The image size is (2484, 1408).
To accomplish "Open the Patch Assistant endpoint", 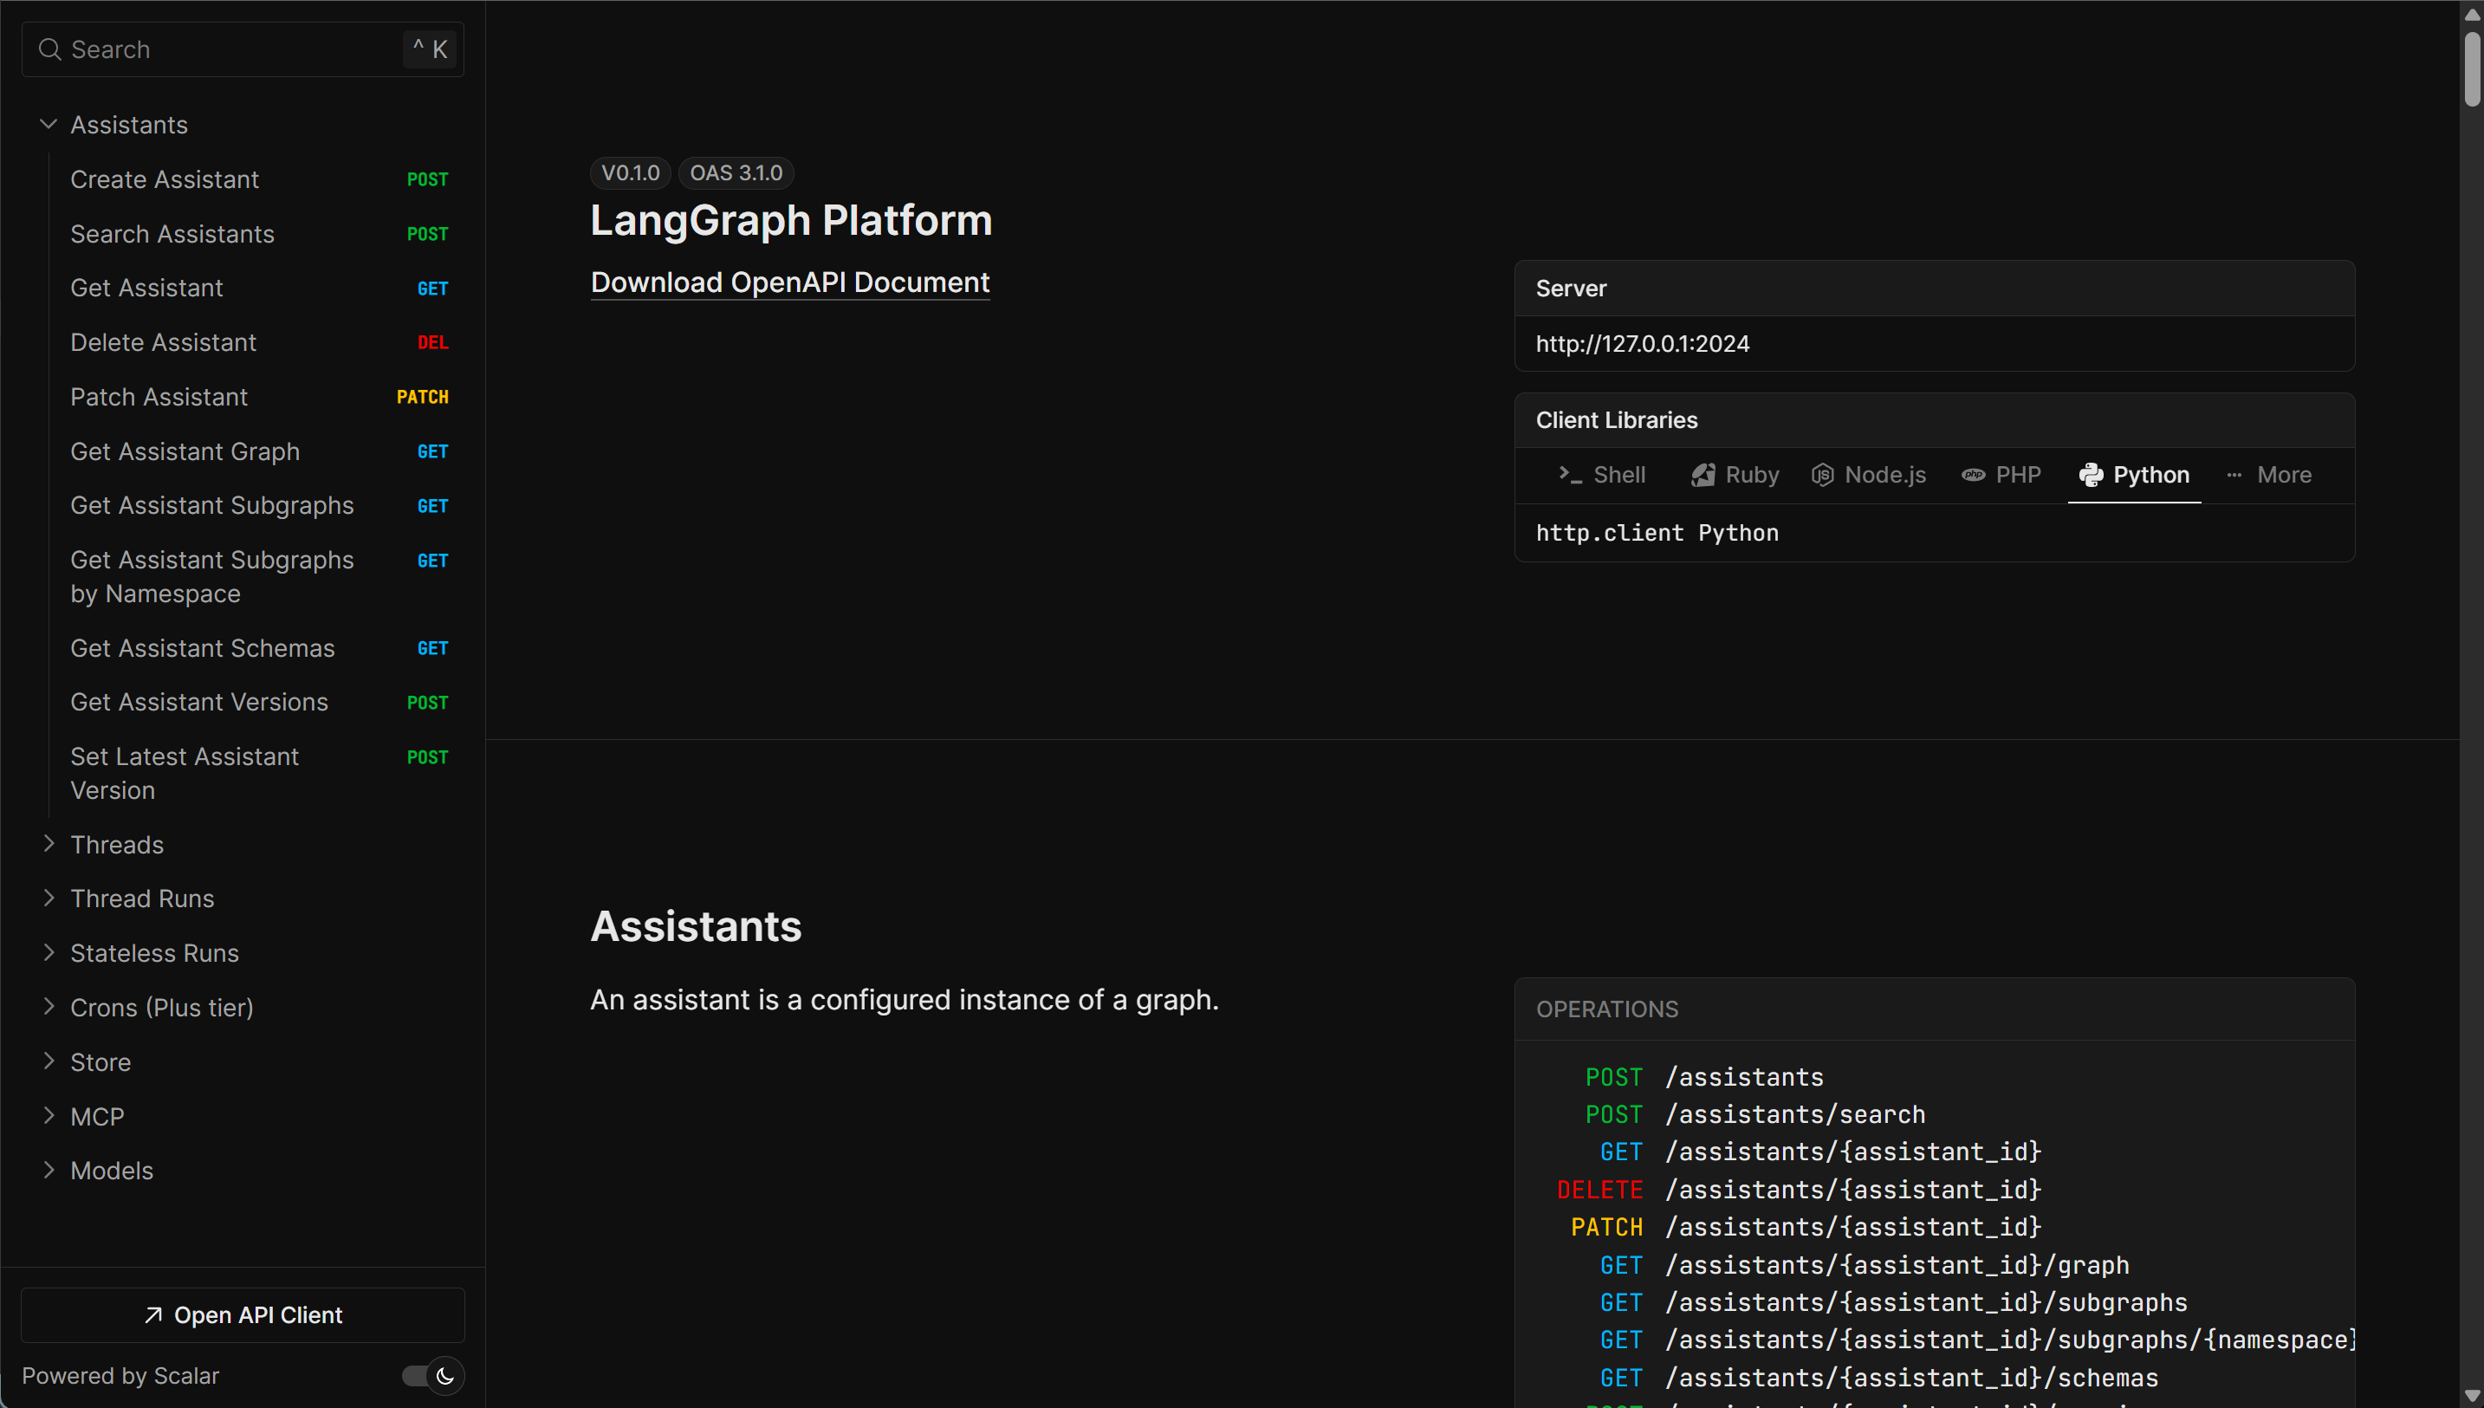I will [259, 397].
